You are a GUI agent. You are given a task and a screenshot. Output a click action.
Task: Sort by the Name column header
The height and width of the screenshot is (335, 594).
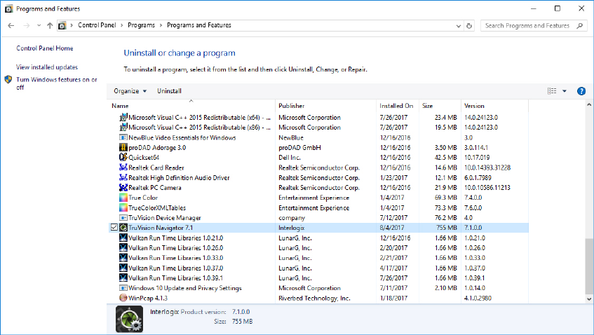coord(120,106)
